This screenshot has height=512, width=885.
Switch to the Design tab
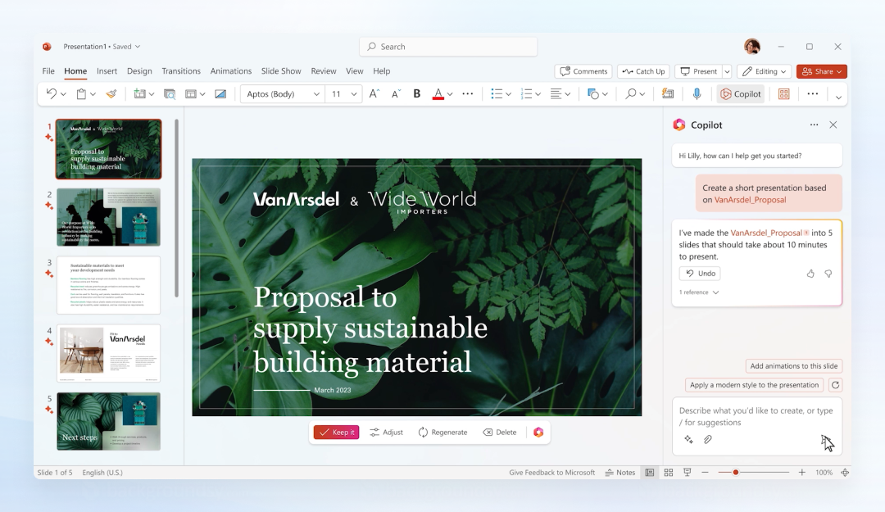(x=139, y=71)
